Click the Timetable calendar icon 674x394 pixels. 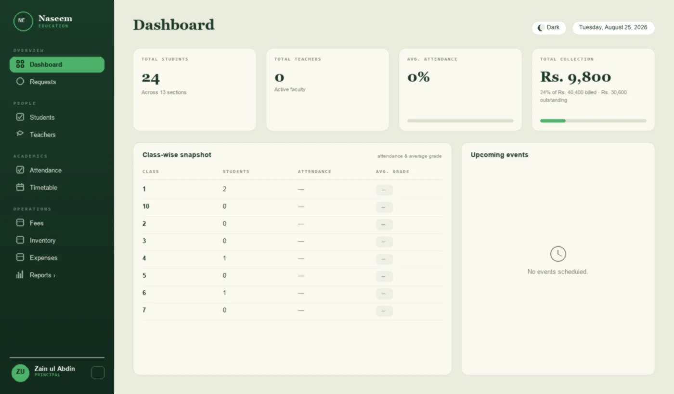click(x=20, y=187)
